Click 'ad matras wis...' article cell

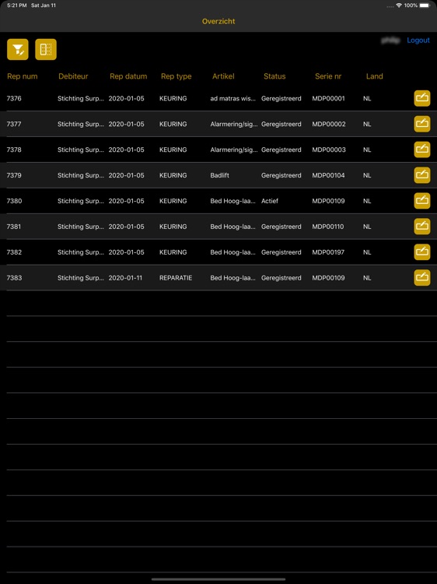point(232,99)
